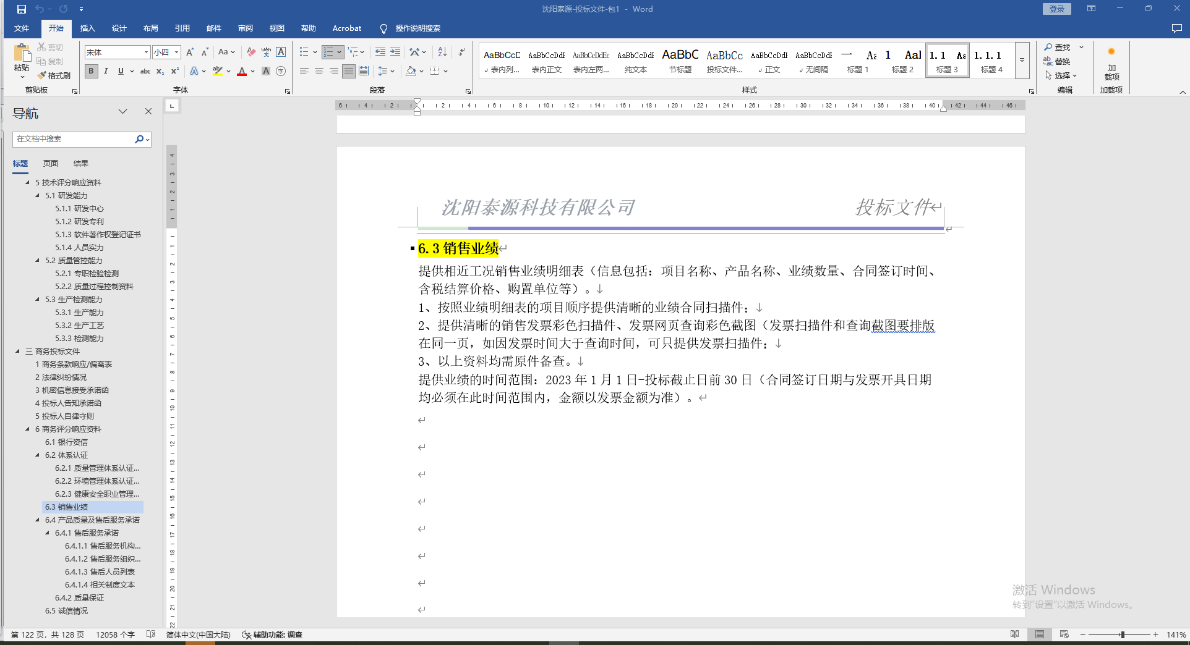Click the increase indent icon
This screenshot has width=1190, height=645.
395,52
